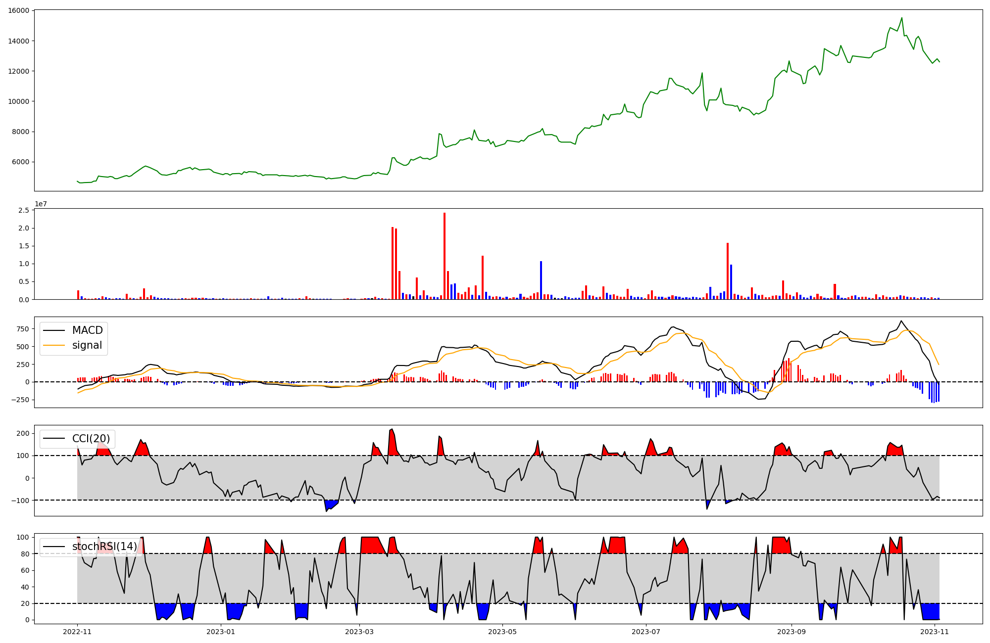Click the 2023-01 x-axis date label
Image resolution: width=990 pixels, height=643 pixels.
221,632
